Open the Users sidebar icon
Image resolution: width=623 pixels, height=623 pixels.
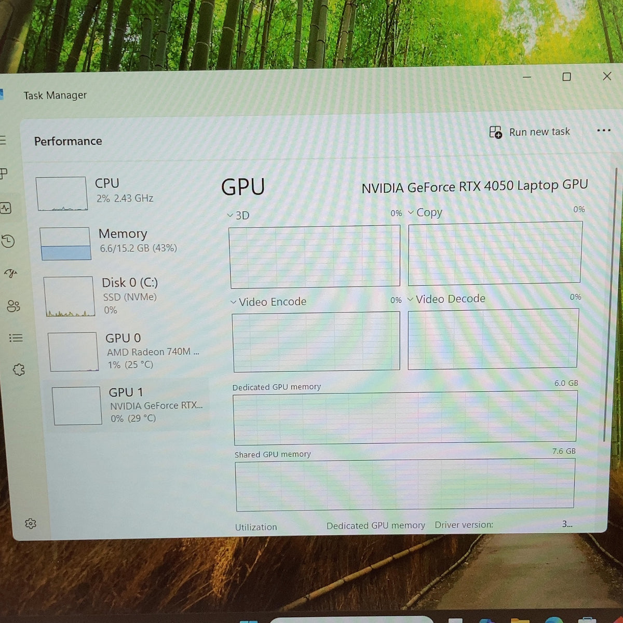(13, 306)
